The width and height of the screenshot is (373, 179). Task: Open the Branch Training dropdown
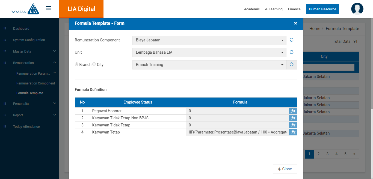pyautogui.click(x=209, y=65)
